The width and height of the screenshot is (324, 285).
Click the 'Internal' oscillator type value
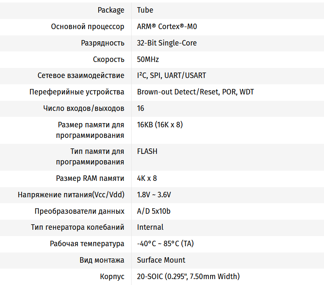150,227
